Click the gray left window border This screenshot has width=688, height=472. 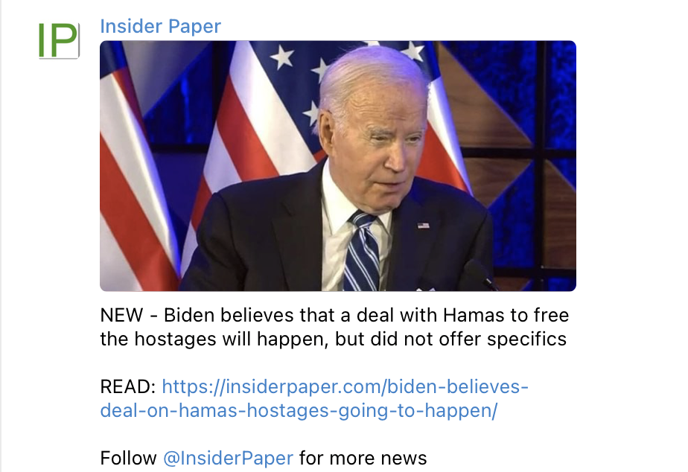click(x=1, y=236)
